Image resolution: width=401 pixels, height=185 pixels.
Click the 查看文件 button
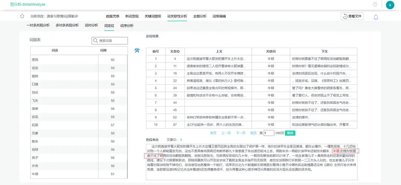352,16
